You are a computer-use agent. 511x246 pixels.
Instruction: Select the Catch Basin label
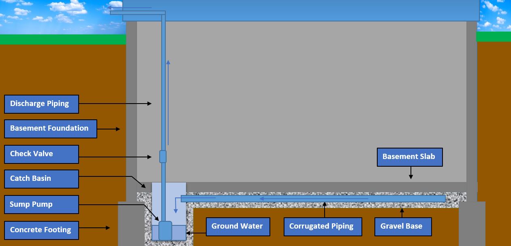[41, 179]
